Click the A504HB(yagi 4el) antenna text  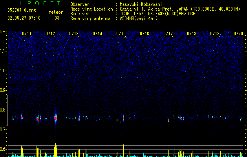pyautogui.click(x=139, y=18)
